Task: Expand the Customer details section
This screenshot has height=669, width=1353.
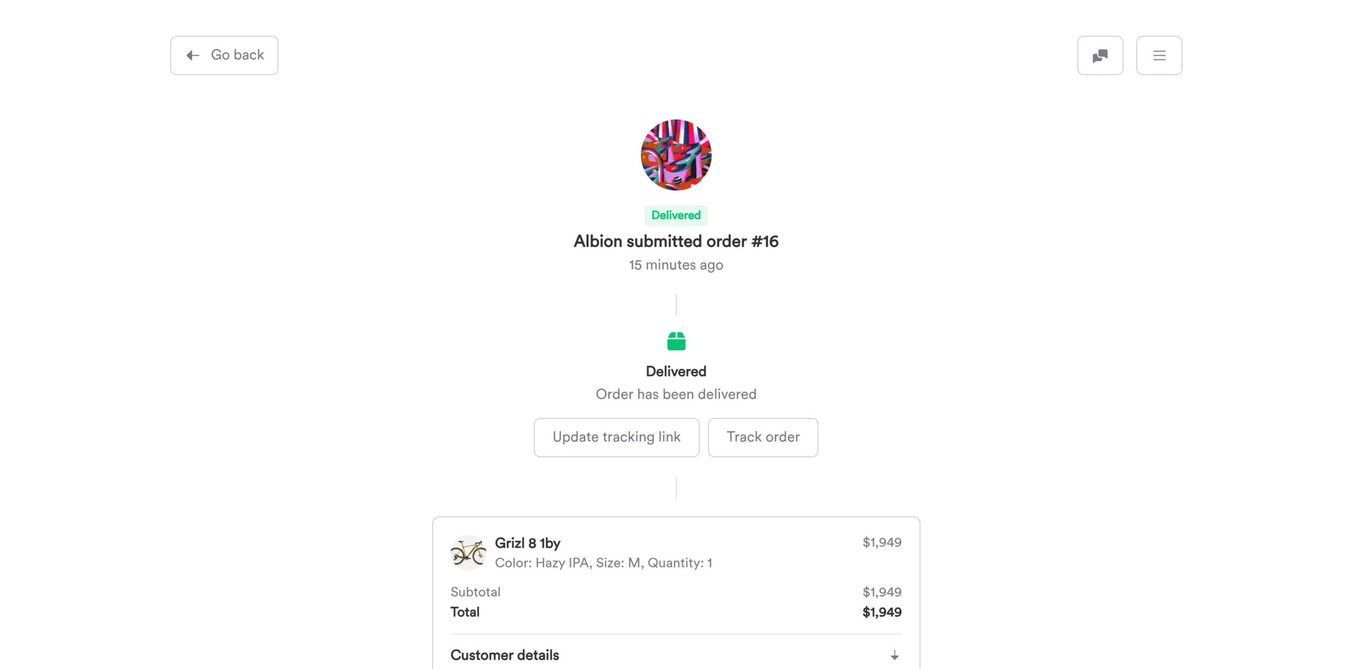Action: point(676,655)
